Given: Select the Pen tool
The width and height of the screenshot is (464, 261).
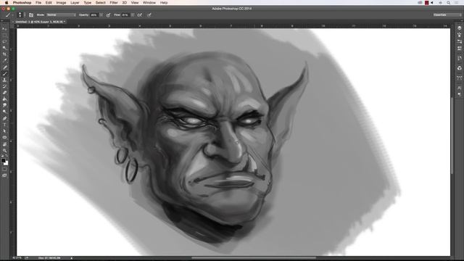Looking at the screenshot, I should coord(4,118).
